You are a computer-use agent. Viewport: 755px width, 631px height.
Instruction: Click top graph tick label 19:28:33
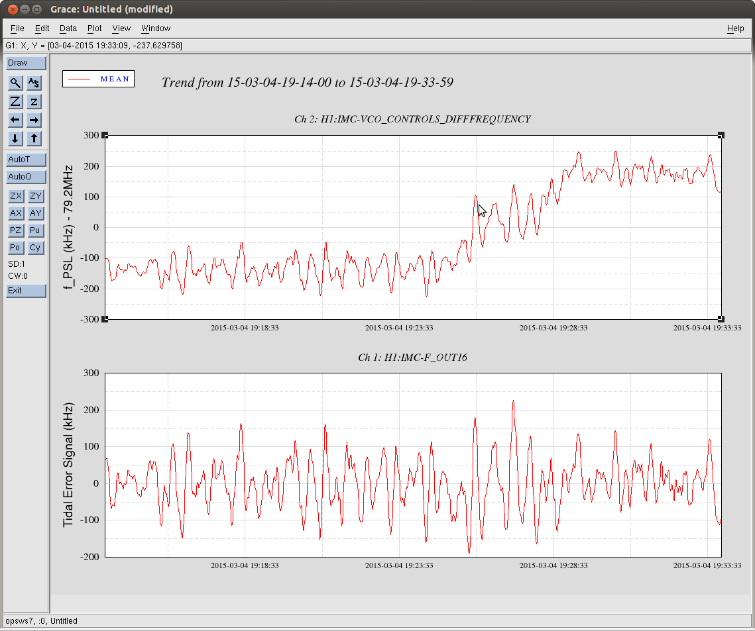tap(553, 328)
